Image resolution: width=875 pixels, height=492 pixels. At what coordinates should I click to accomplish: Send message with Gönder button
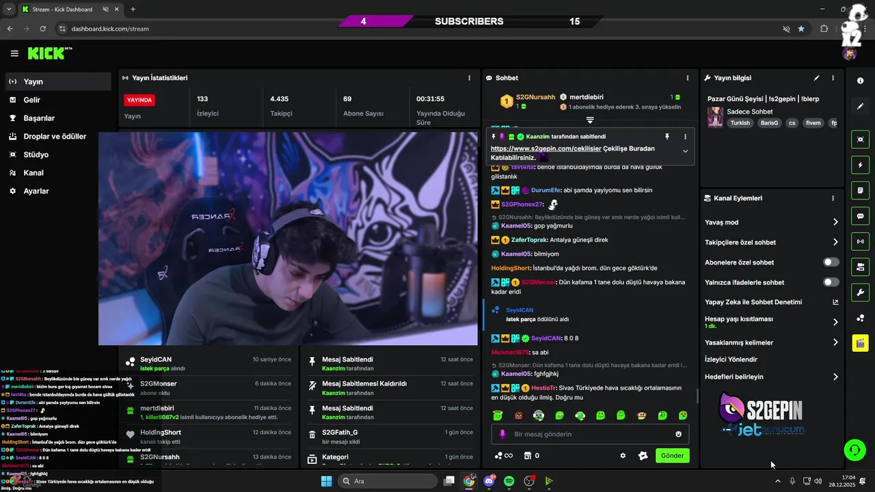672,456
